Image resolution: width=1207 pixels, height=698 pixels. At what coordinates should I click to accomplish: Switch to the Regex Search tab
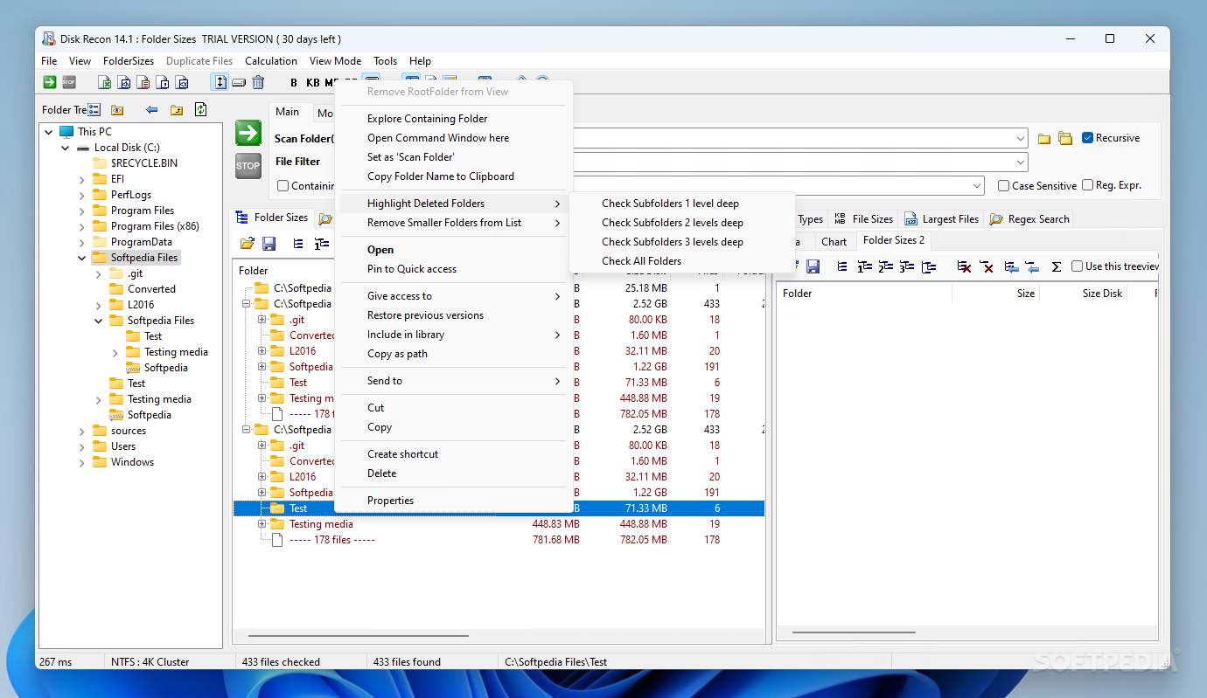pyautogui.click(x=1030, y=219)
